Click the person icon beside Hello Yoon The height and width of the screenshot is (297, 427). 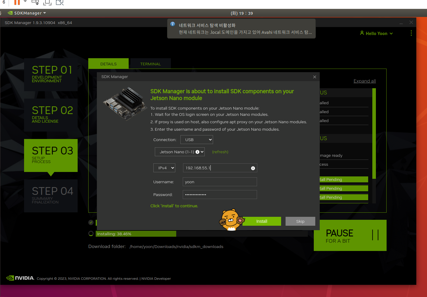tap(362, 33)
